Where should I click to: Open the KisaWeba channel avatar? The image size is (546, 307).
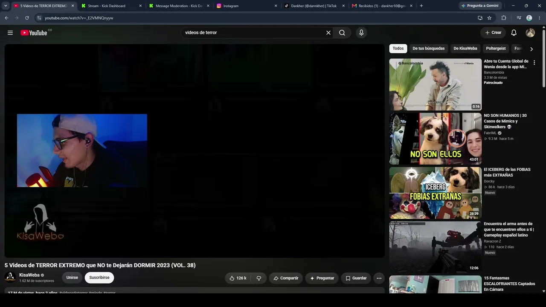pos(10,278)
